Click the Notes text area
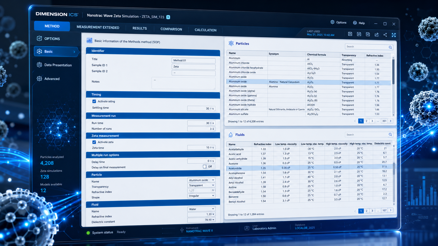 (x=183, y=83)
